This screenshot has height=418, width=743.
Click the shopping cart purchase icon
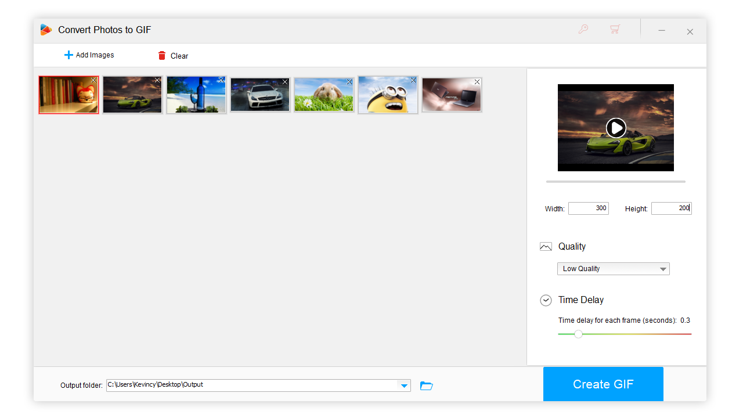click(614, 28)
